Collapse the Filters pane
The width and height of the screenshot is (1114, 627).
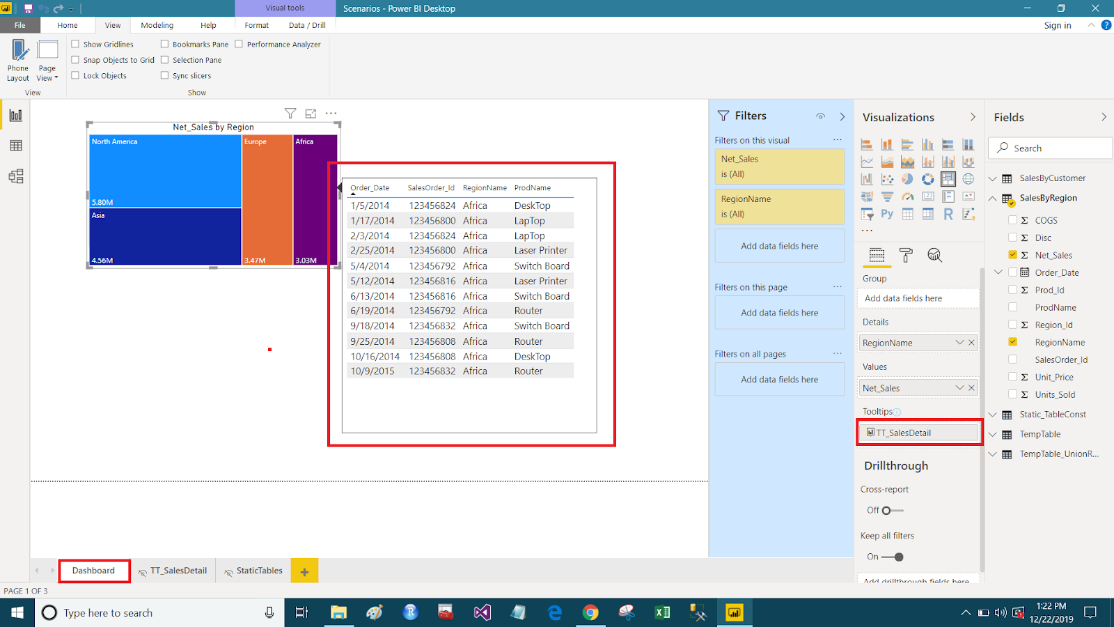coord(842,116)
